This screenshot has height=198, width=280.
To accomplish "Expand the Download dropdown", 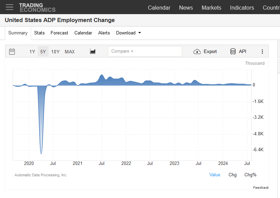I will pos(128,33).
